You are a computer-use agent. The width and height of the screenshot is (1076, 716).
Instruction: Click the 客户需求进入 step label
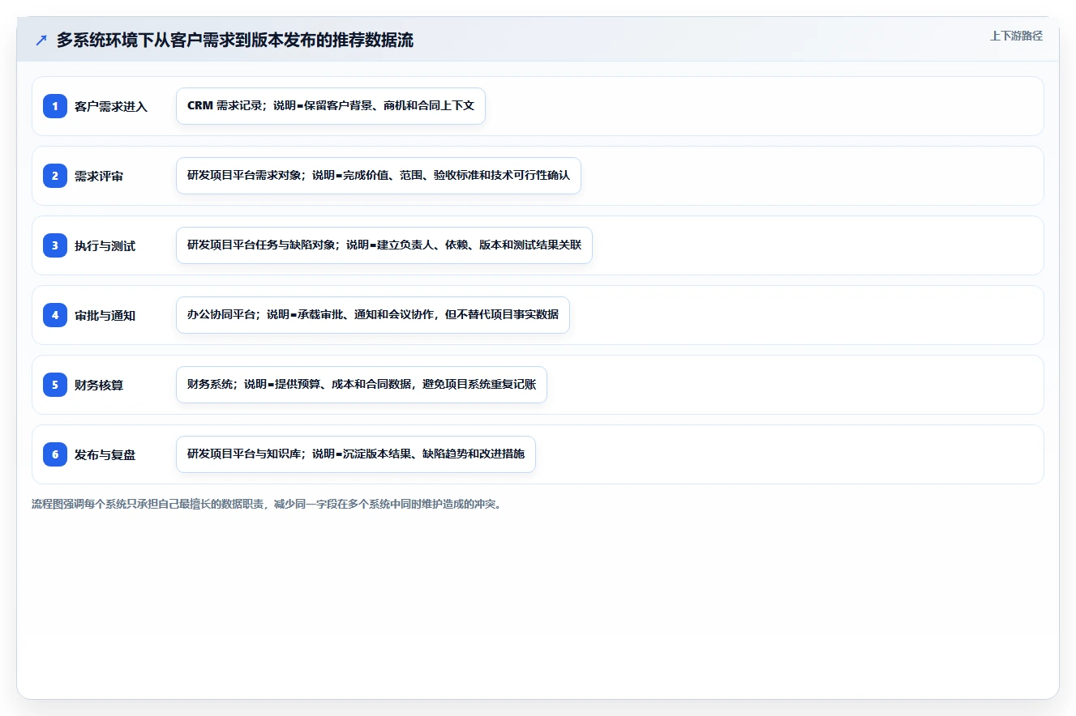pyautogui.click(x=111, y=106)
